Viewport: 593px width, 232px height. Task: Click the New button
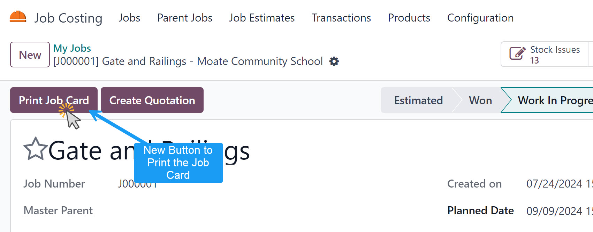click(x=30, y=55)
